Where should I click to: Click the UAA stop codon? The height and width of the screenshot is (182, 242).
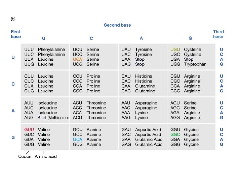coord(126,59)
